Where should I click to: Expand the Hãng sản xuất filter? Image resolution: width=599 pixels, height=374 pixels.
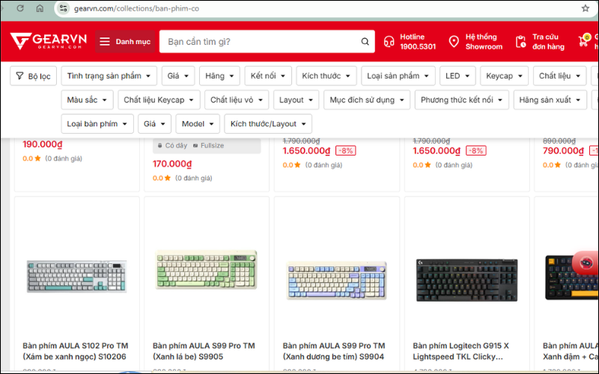pyautogui.click(x=550, y=100)
